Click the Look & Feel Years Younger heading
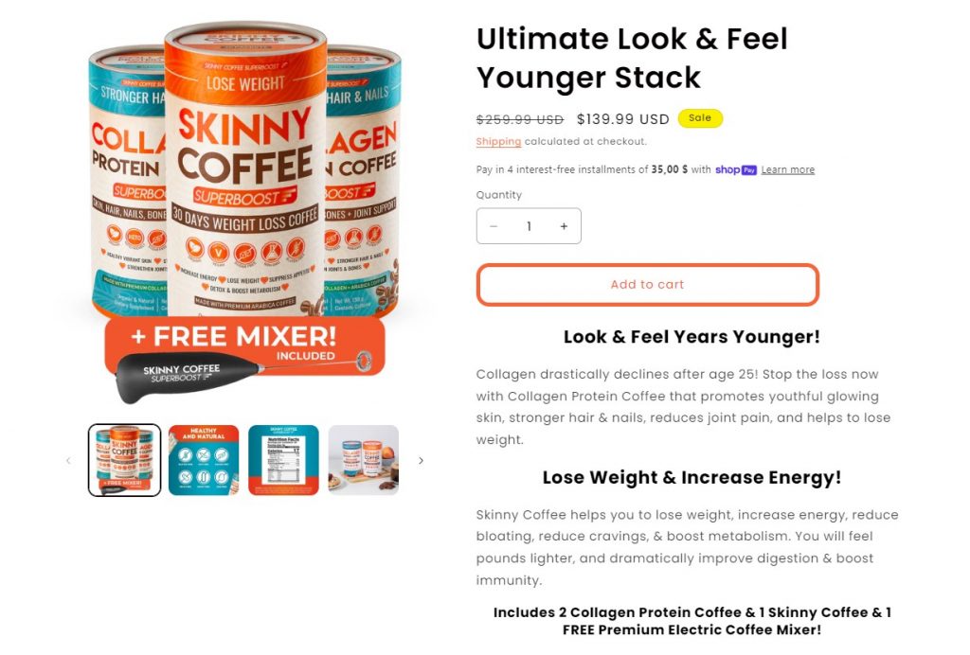The height and width of the screenshot is (655, 970). 691,337
